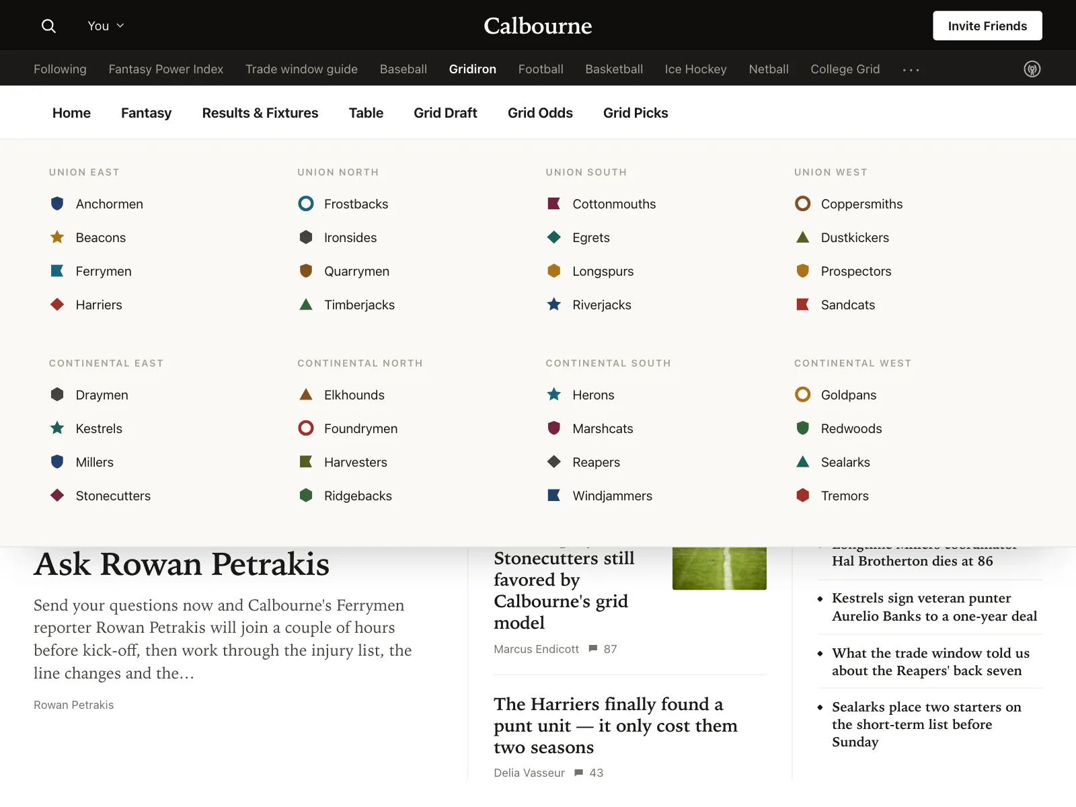
Task: Open the Redwoods team page
Action: 851,428
